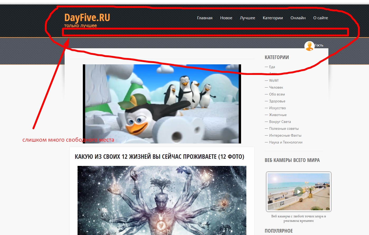Image resolution: width=369 pixels, height=235 pixels.
Task: Go to the Искусство category
Action: pyautogui.click(x=277, y=108)
